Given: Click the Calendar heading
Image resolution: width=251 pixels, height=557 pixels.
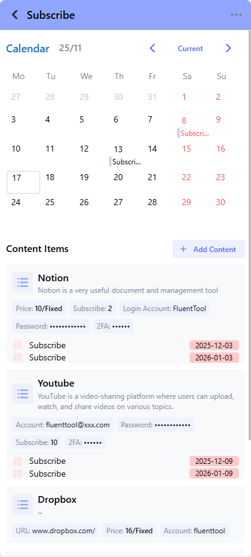Looking at the screenshot, I should [28, 48].
